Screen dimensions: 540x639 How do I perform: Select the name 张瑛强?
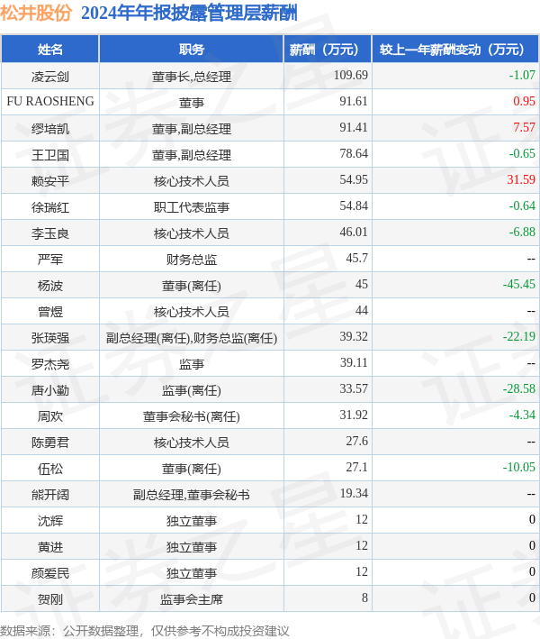(50, 338)
